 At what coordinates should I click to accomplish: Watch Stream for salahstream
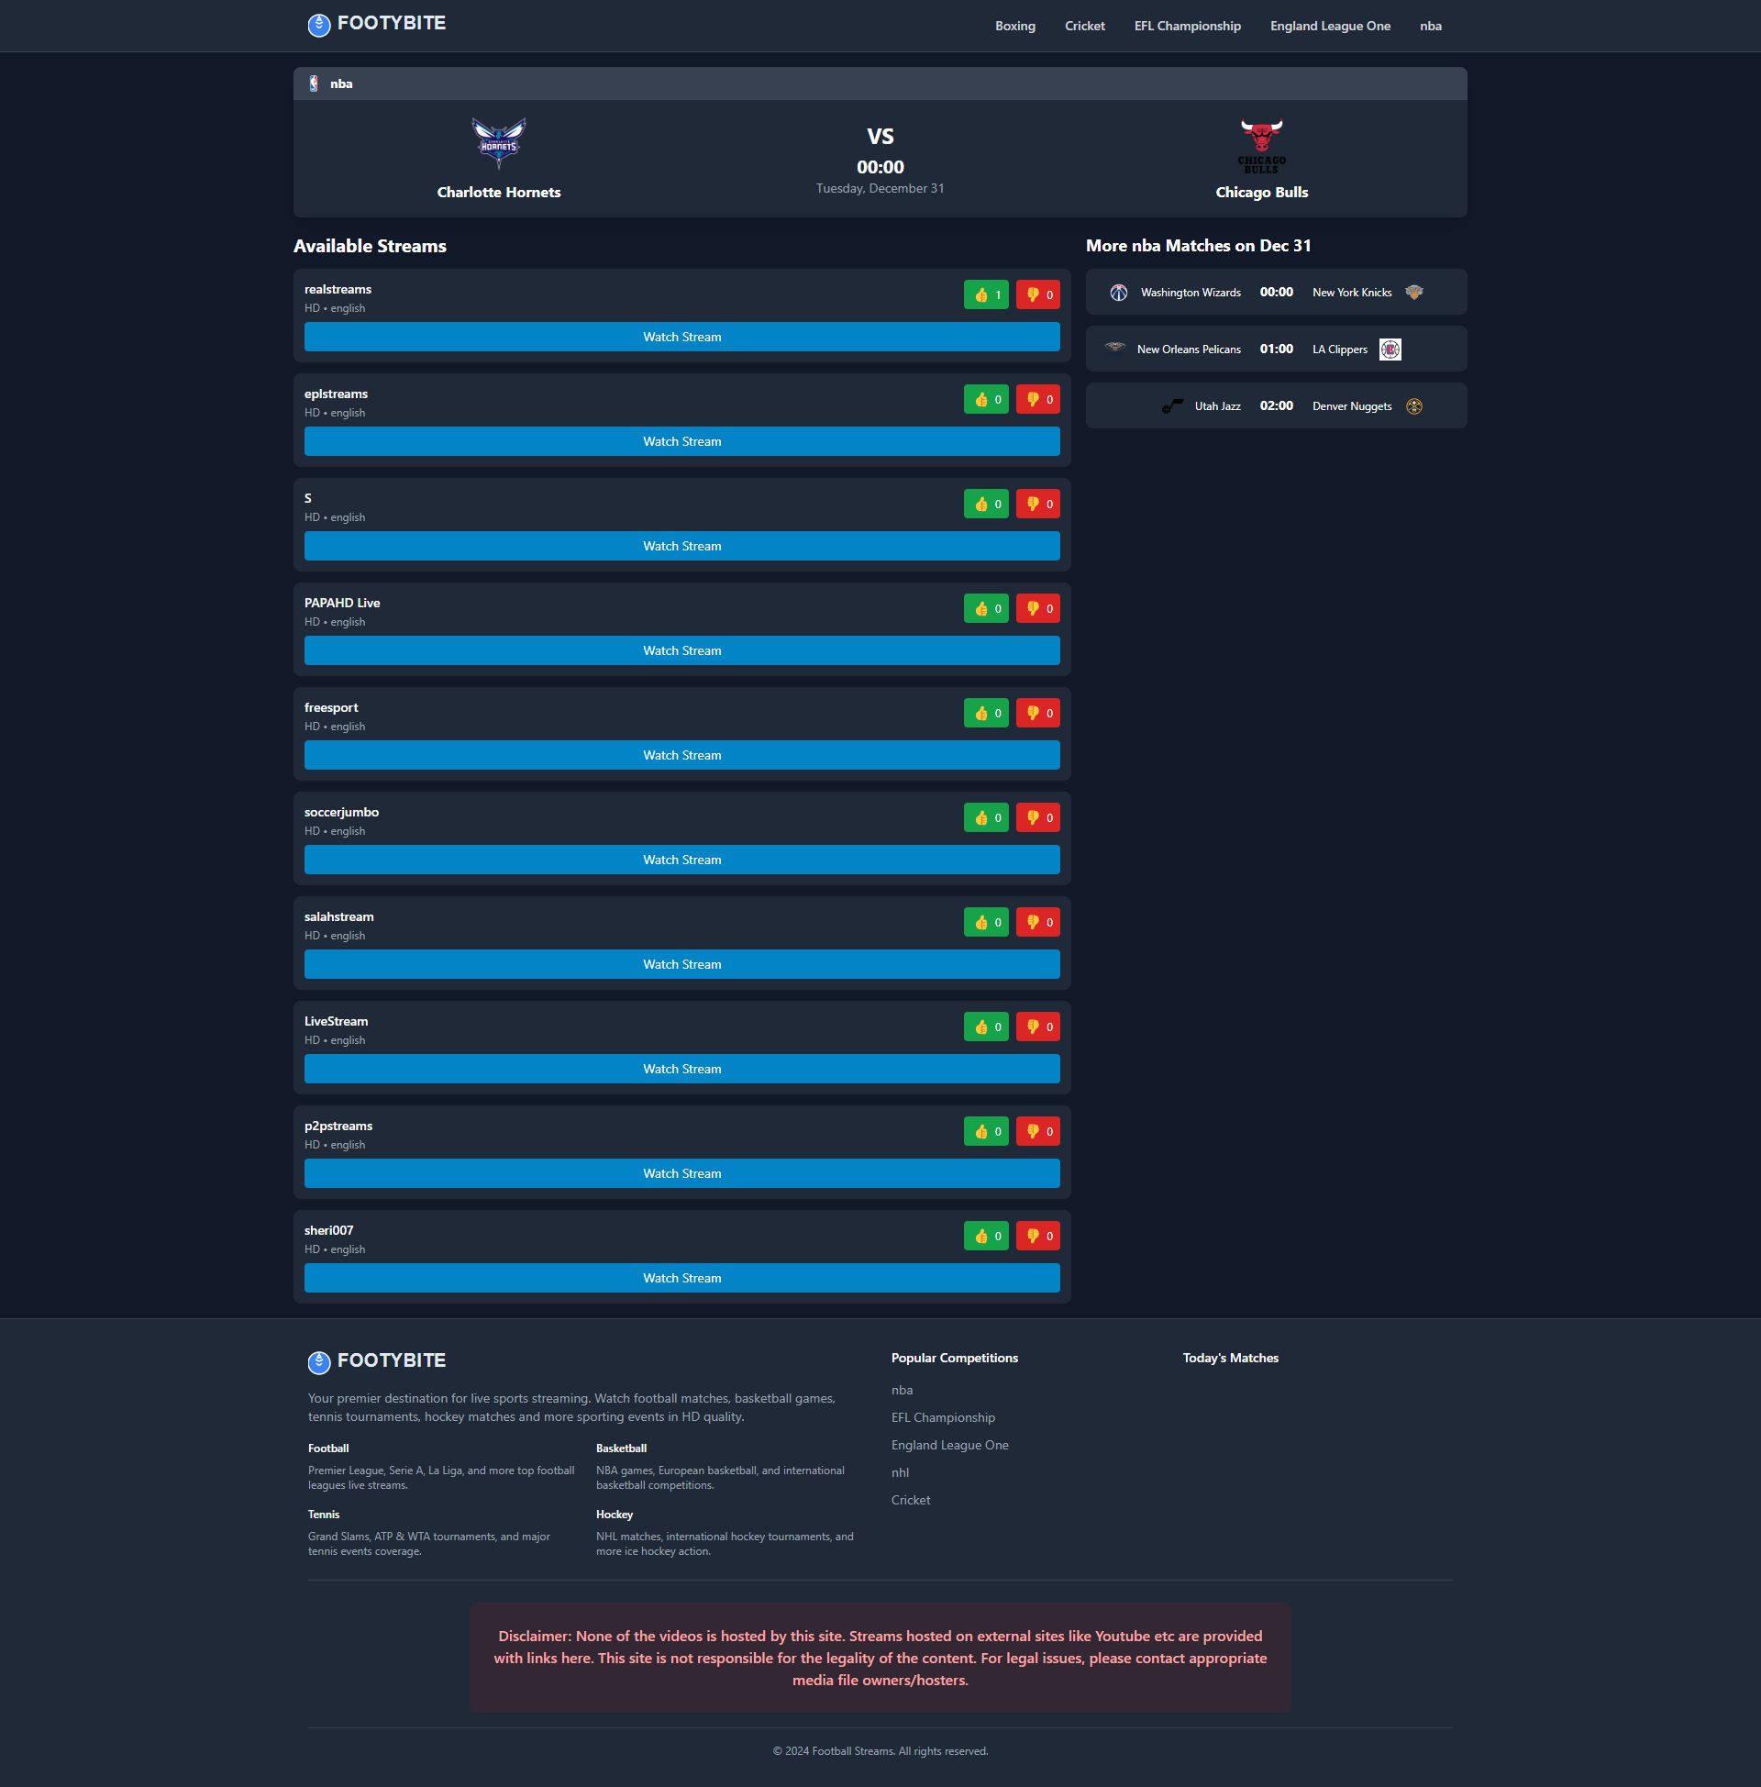coord(681,964)
